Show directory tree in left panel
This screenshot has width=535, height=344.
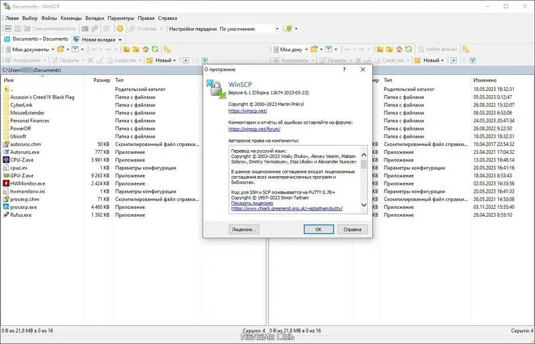coord(167,50)
